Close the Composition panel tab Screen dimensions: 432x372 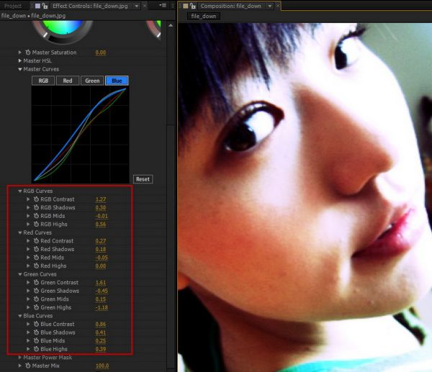pyautogui.click(x=278, y=6)
